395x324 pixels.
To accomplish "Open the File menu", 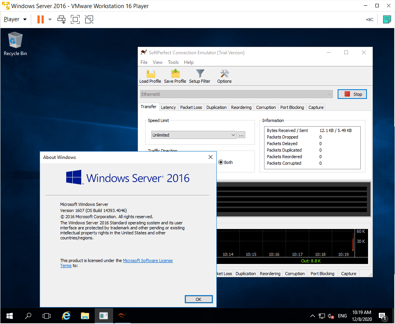I will [144, 62].
